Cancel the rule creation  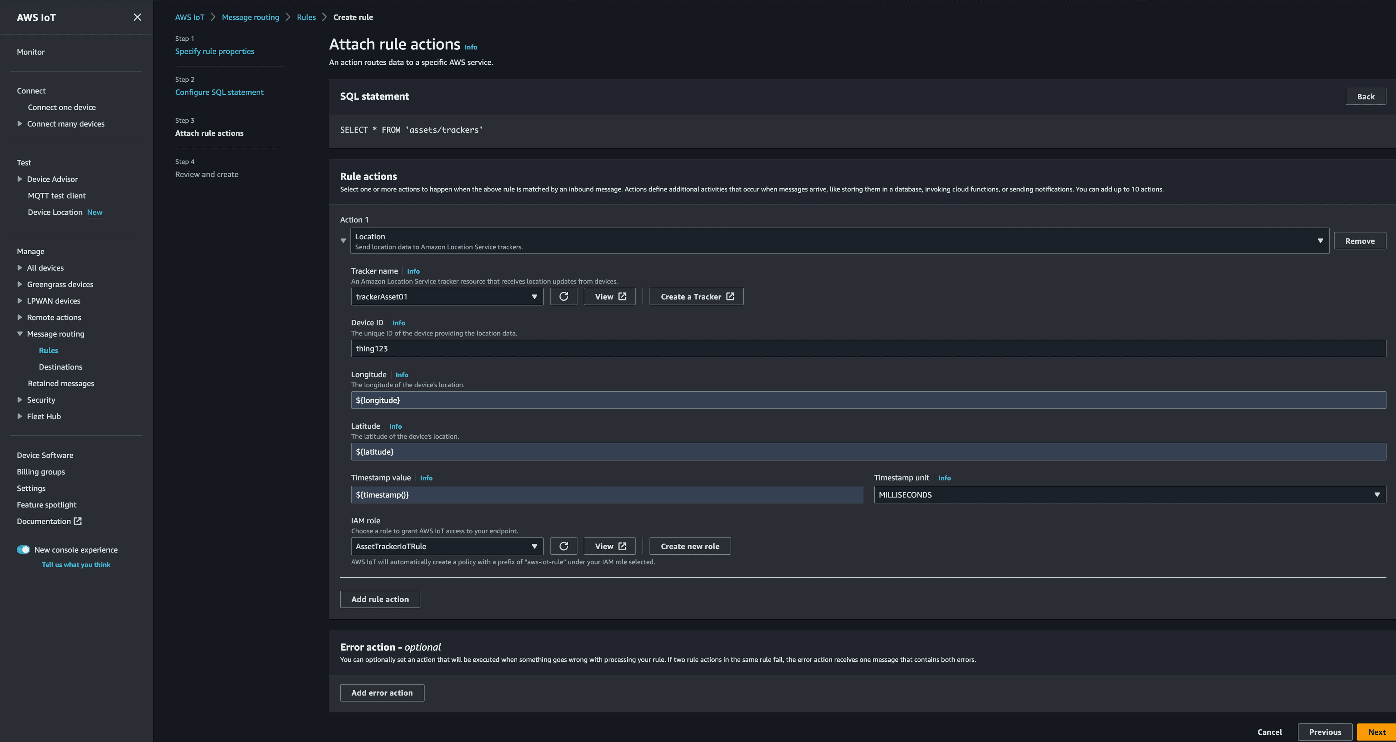(x=1269, y=732)
